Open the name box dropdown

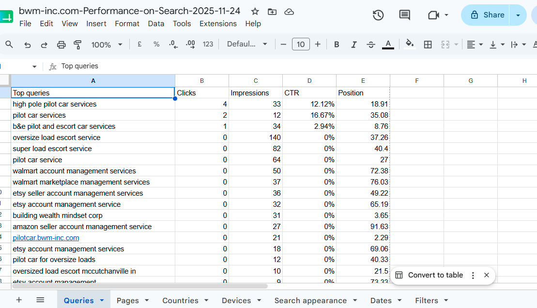tap(34, 66)
